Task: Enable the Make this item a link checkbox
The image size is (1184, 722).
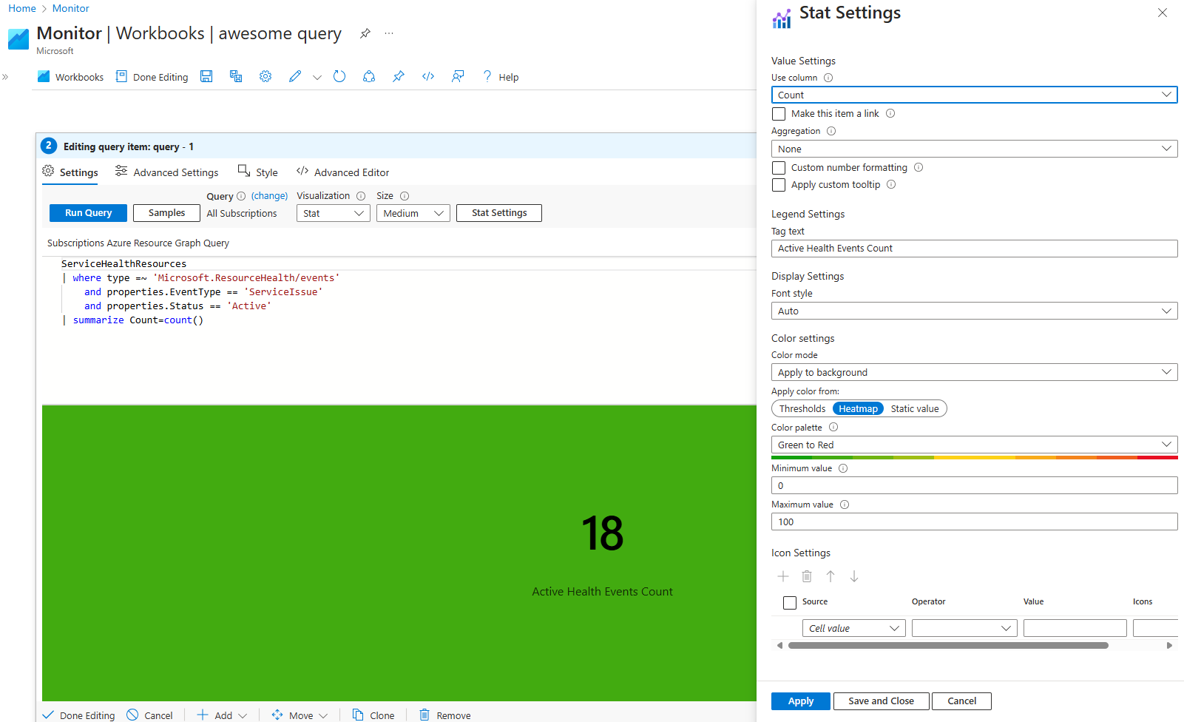Action: click(x=779, y=114)
